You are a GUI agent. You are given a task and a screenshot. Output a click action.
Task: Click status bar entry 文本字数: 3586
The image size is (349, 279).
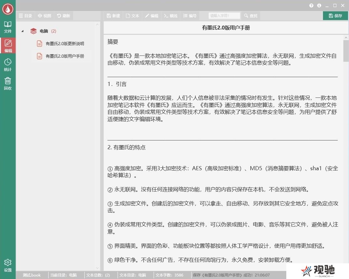169,275
